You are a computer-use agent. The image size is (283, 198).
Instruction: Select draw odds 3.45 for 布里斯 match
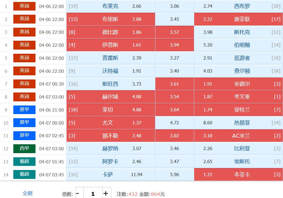175,19
